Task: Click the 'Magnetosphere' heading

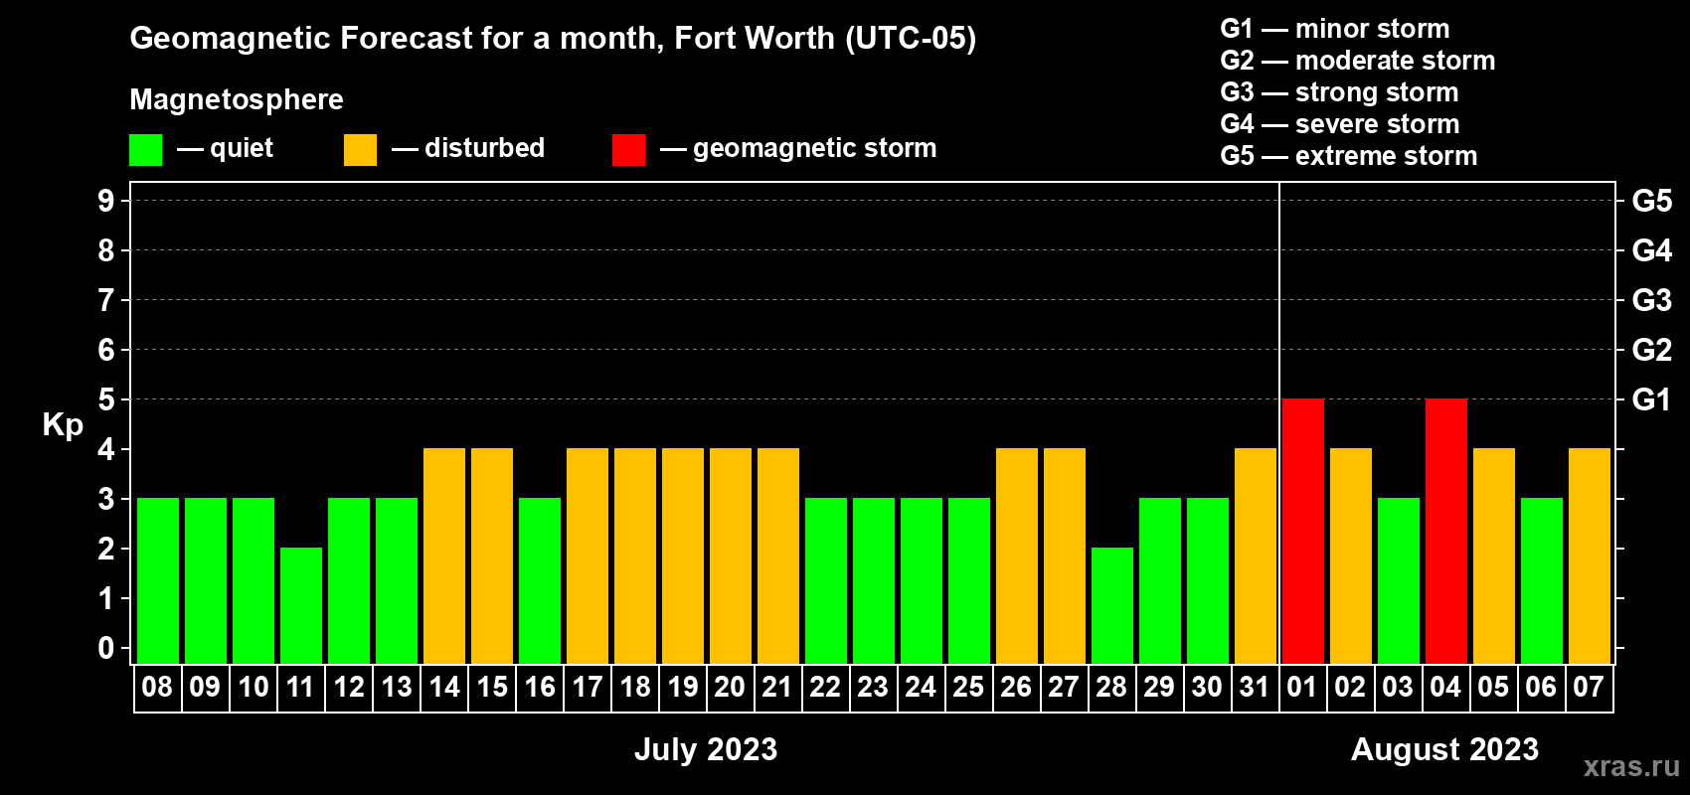Action: click(x=237, y=99)
